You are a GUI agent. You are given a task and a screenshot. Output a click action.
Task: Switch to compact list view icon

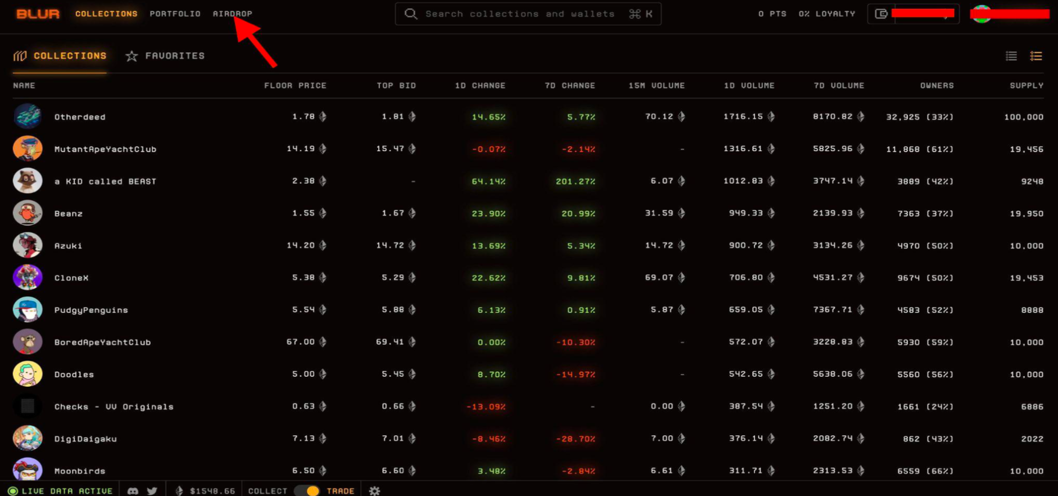[x=1011, y=56]
